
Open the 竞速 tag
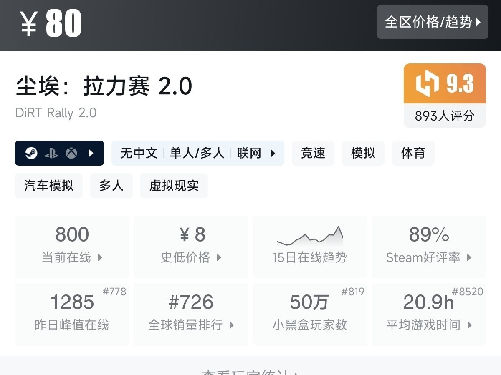(313, 153)
